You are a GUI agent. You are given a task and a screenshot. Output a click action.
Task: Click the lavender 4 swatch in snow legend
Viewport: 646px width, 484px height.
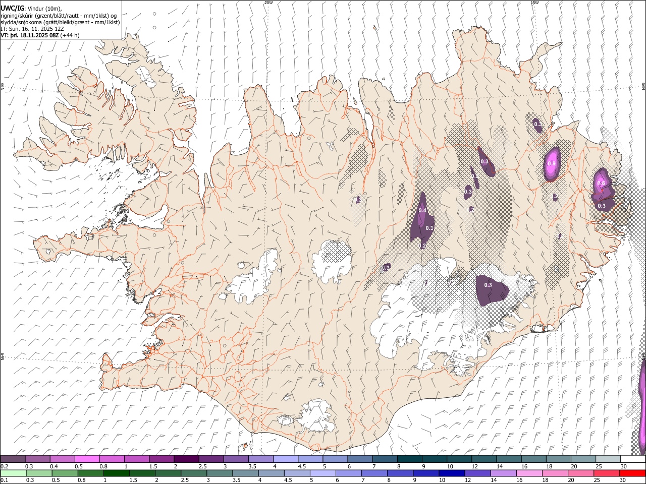(x=286, y=459)
